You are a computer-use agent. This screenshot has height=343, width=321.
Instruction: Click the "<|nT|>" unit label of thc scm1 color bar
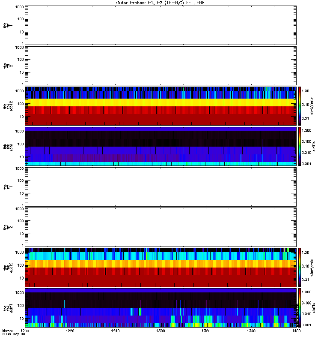[314, 308]
